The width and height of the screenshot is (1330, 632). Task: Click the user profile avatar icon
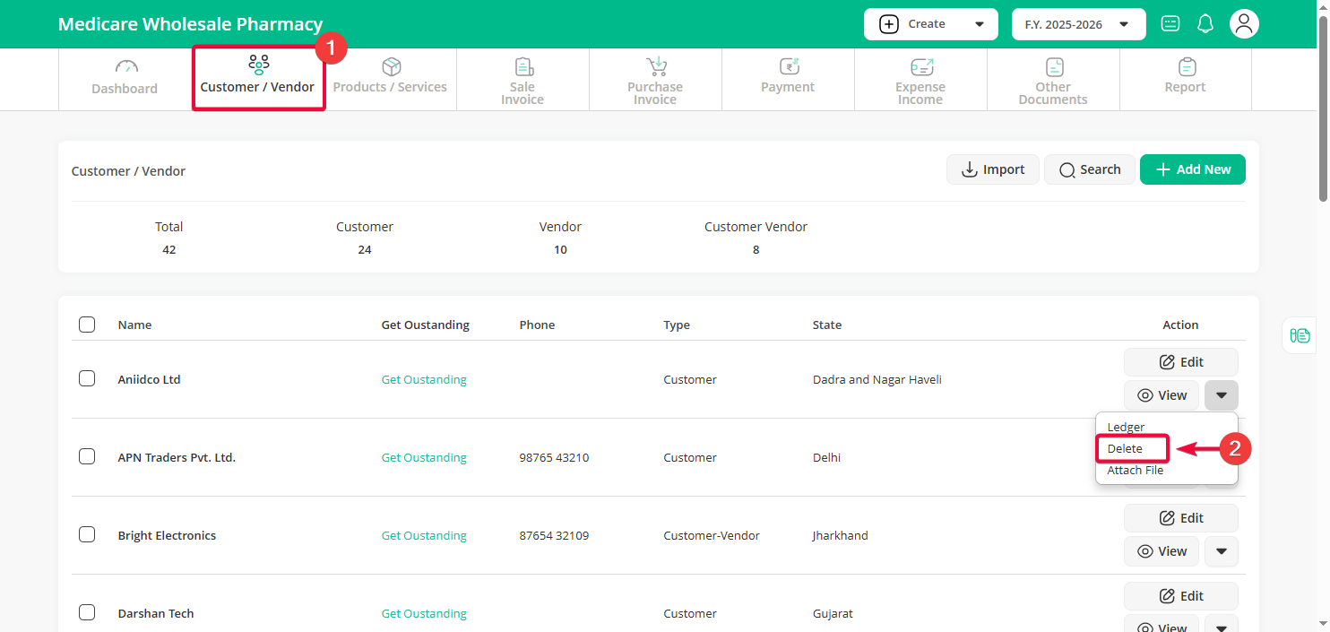point(1244,24)
